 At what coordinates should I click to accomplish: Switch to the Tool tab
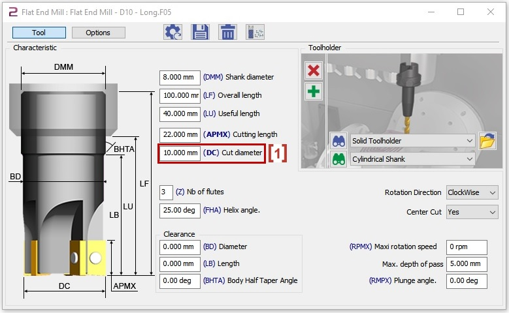pos(39,33)
